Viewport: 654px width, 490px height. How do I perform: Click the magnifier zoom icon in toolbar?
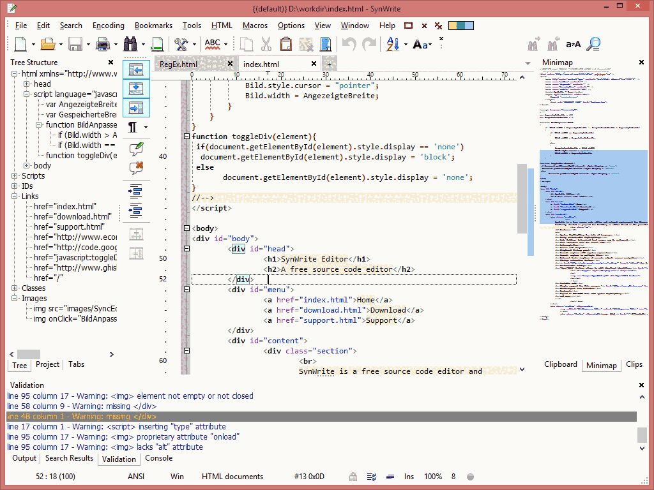click(594, 44)
